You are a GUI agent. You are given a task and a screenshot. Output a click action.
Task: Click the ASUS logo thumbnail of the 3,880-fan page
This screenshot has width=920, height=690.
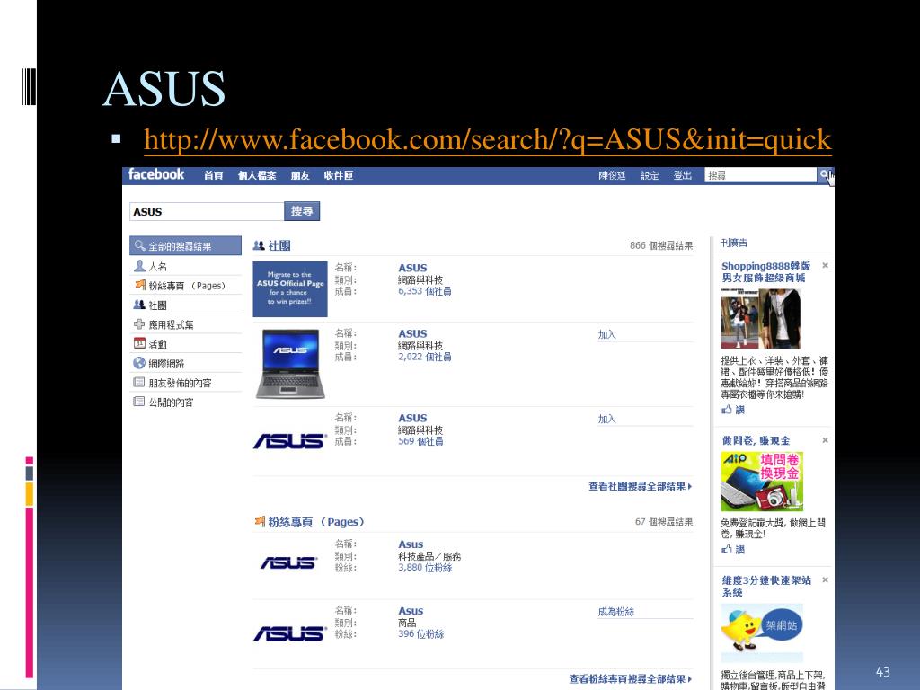pos(289,562)
